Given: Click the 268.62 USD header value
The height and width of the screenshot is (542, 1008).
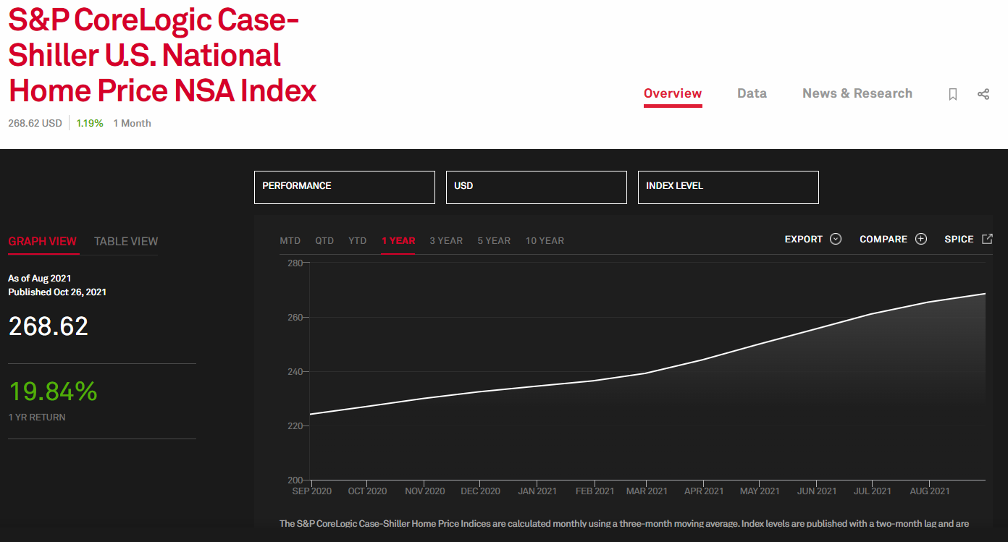Looking at the screenshot, I should click(x=35, y=123).
